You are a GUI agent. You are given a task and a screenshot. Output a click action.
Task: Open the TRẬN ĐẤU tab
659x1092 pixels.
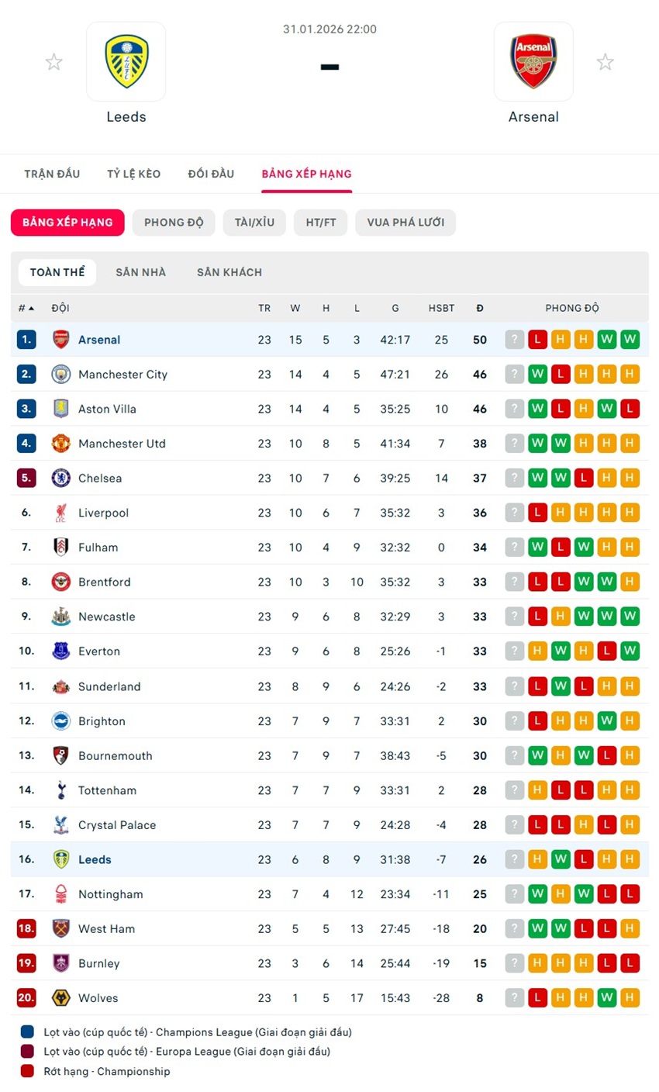pyautogui.click(x=52, y=174)
